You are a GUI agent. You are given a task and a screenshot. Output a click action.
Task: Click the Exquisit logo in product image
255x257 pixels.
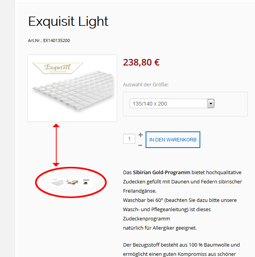58,68
